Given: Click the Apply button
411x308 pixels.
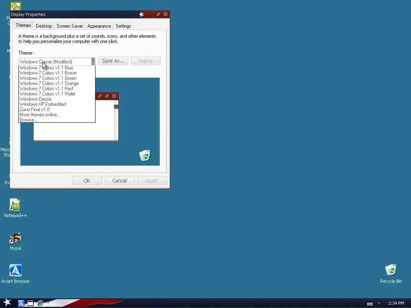Looking at the screenshot, I should (x=152, y=181).
